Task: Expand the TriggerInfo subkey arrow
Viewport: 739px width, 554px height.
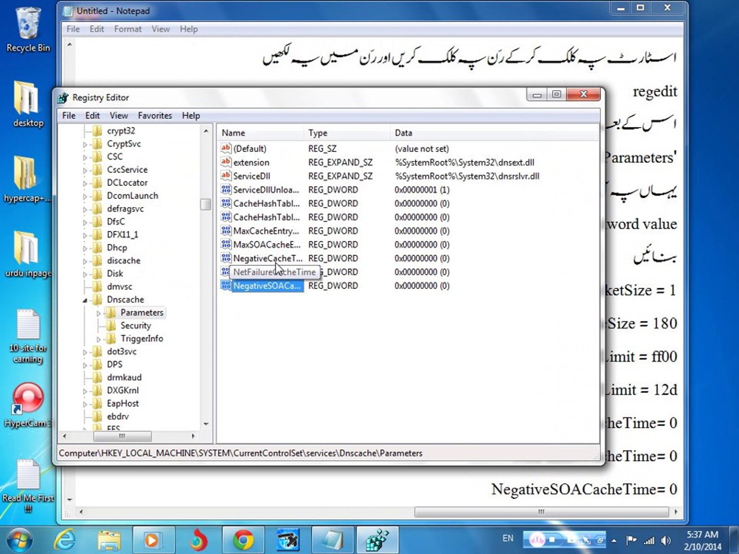Action: coord(99,339)
